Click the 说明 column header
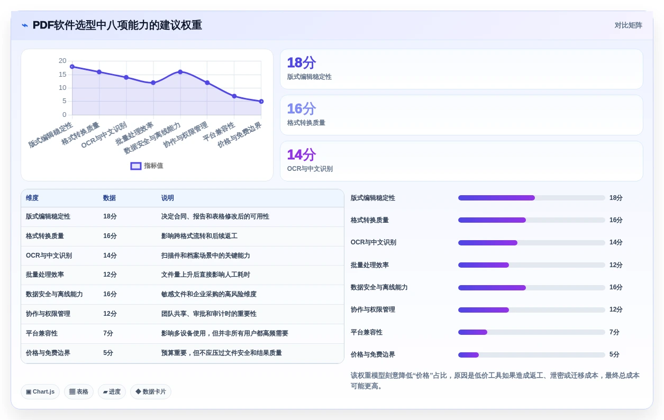The width and height of the screenshot is (664, 420). 168,198
